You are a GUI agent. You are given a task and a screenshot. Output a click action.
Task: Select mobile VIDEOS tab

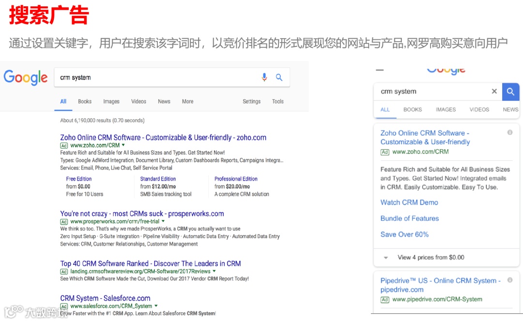click(479, 109)
